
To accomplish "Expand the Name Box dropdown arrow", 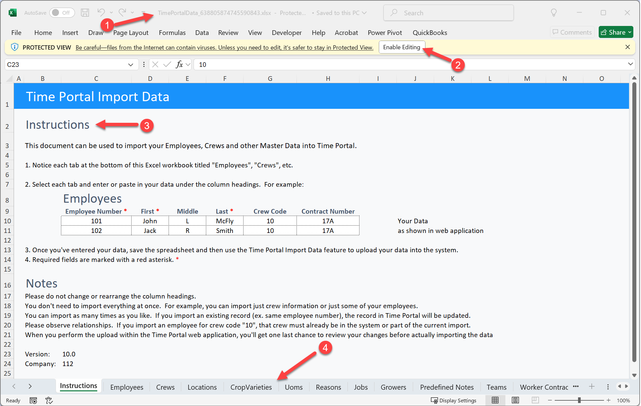I will [131, 65].
